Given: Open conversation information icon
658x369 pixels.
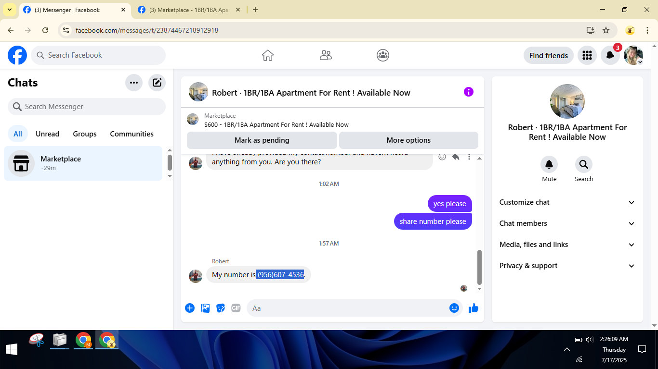Looking at the screenshot, I should click(x=469, y=92).
